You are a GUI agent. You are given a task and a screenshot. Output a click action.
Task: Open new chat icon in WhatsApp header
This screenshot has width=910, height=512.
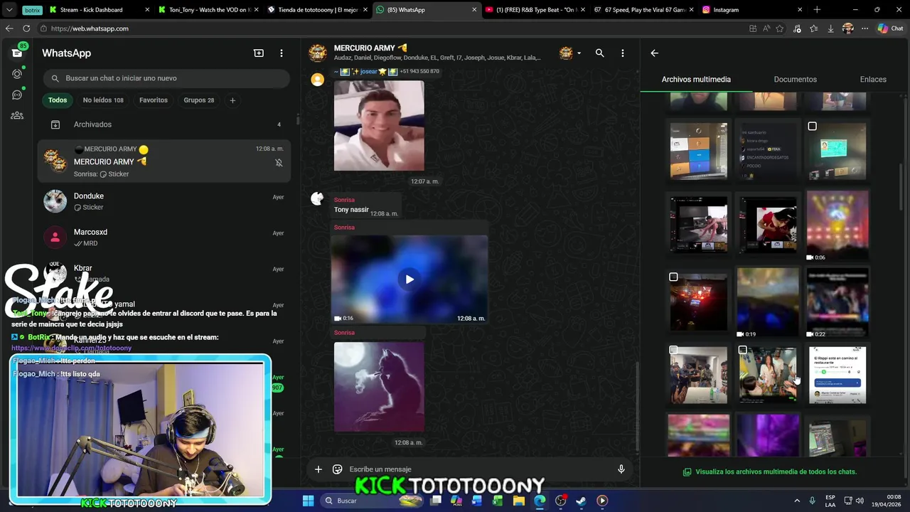(x=259, y=53)
